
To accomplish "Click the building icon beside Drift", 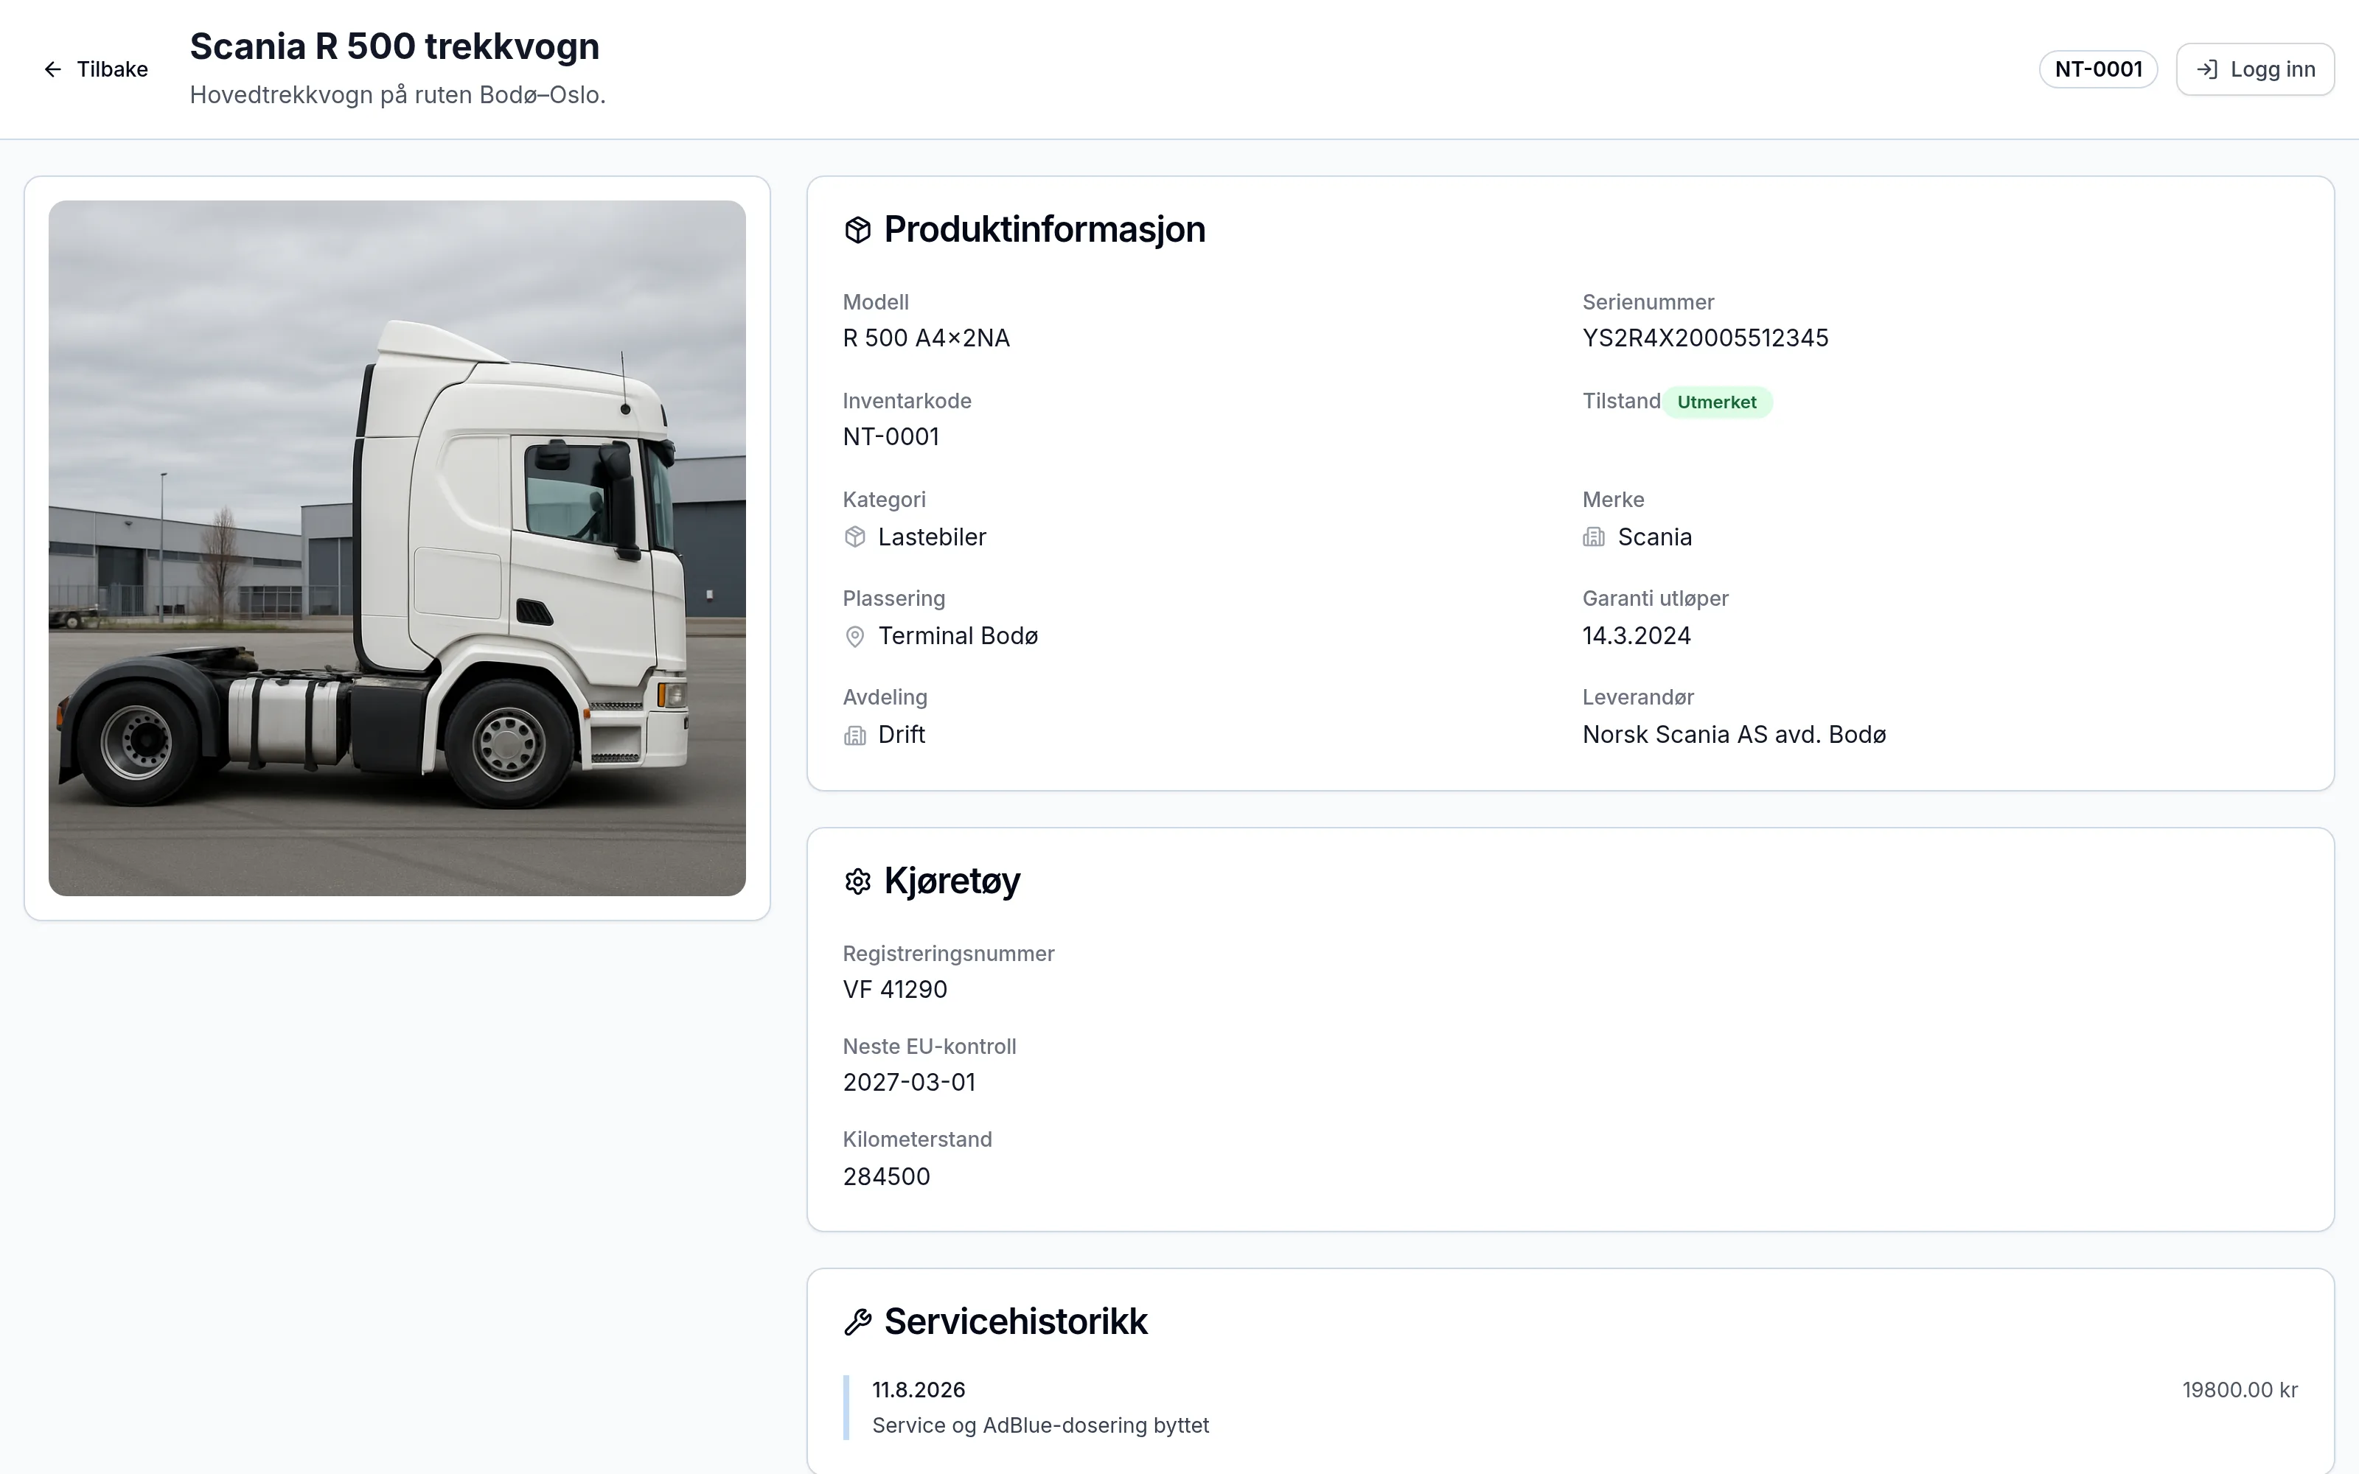I will pyautogui.click(x=855, y=735).
